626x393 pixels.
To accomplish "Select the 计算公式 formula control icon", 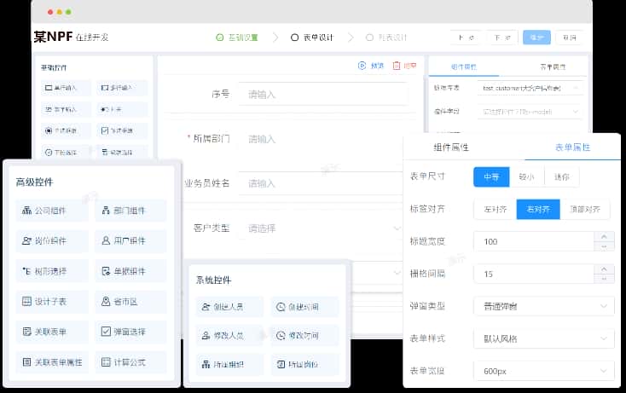I will 104,362.
